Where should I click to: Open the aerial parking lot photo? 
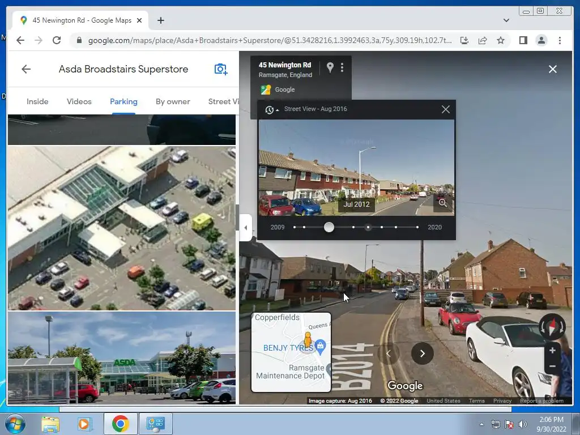point(122,228)
